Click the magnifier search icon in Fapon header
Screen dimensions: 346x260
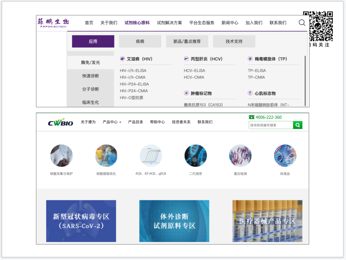[x=302, y=23]
